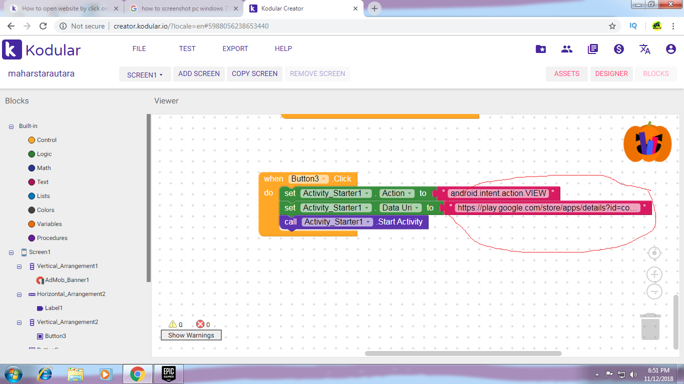The height and width of the screenshot is (384, 684).
Task: Click the center workspace target icon
Action: point(654,253)
